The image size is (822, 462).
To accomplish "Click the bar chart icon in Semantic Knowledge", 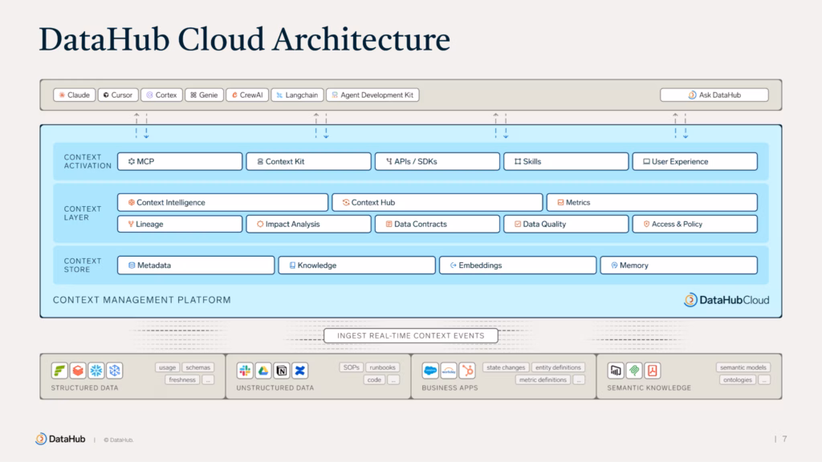I will [x=616, y=371].
